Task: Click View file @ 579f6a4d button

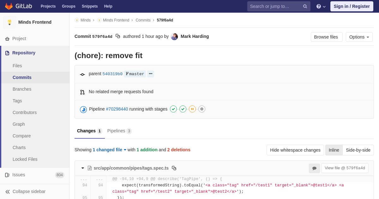Action: click(x=345, y=168)
